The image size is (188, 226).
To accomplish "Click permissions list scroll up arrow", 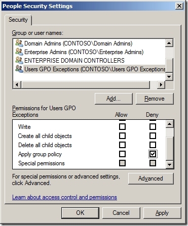I will point(170,124).
